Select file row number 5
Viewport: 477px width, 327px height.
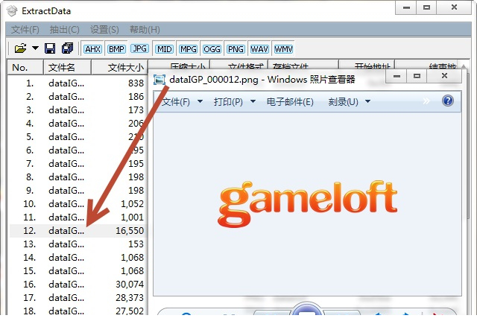point(78,136)
